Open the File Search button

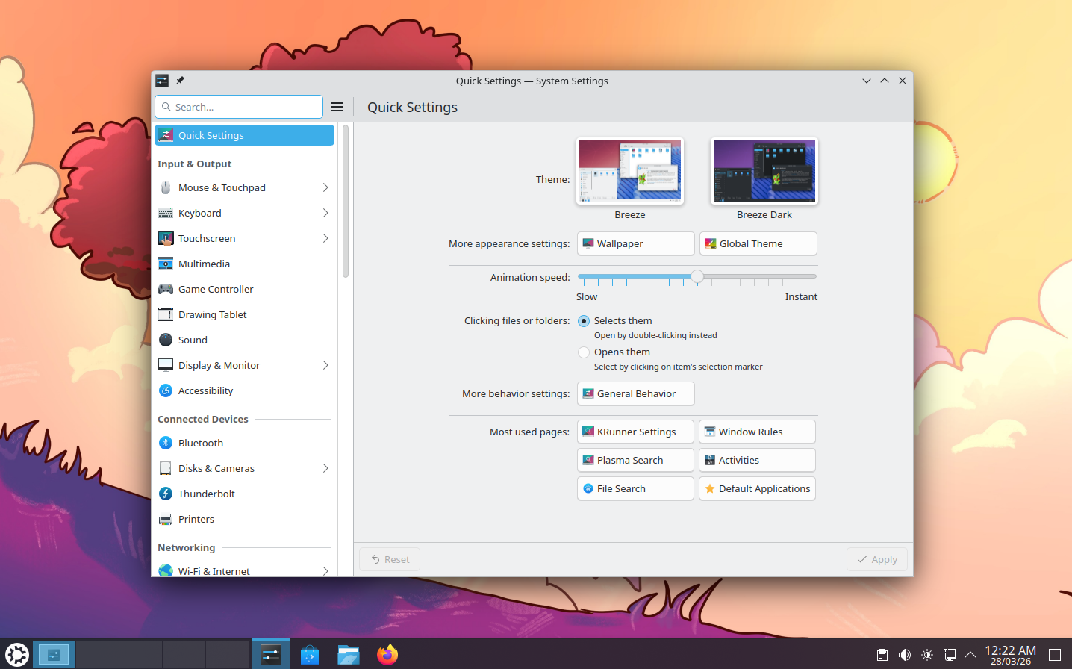click(x=635, y=488)
